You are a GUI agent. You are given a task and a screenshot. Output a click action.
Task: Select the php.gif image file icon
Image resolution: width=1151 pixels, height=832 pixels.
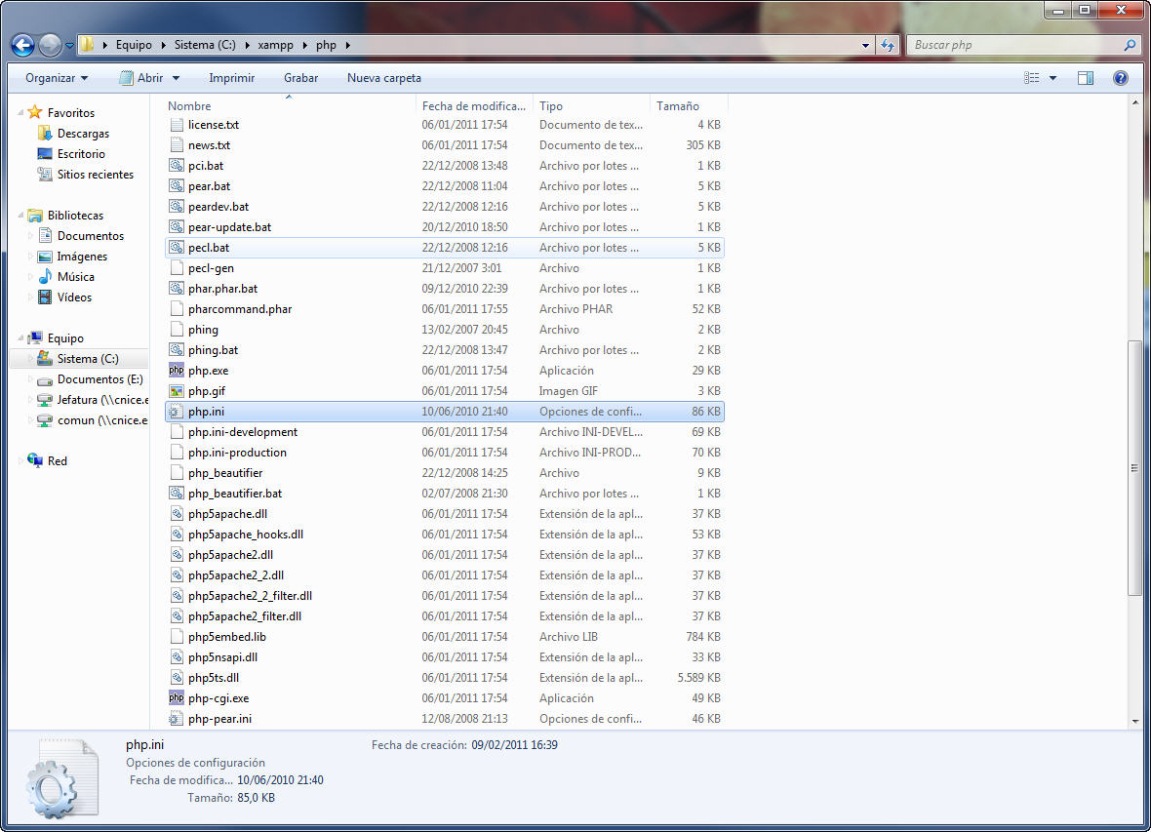pyautogui.click(x=177, y=391)
